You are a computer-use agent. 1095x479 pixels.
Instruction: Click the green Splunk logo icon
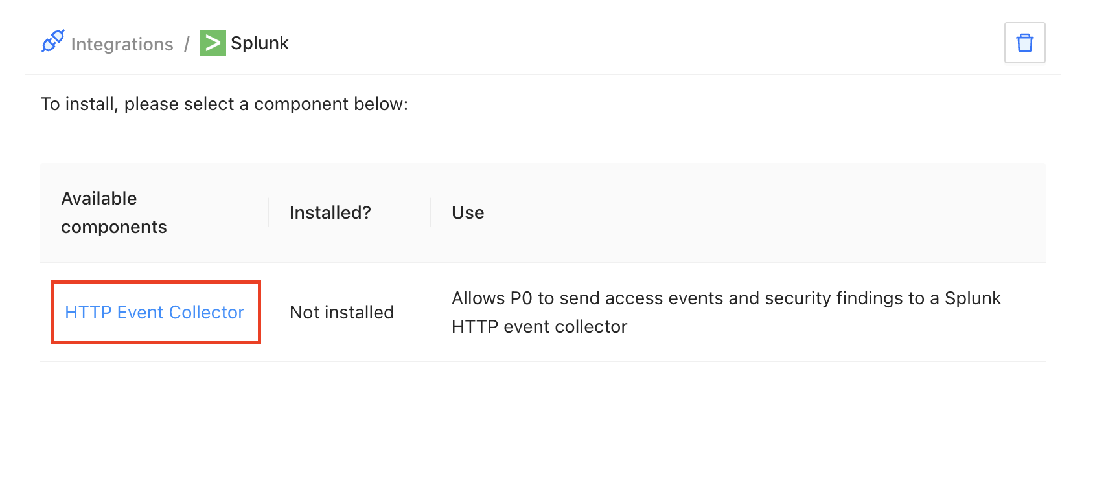pyautogui.click(x=213, y=43)
